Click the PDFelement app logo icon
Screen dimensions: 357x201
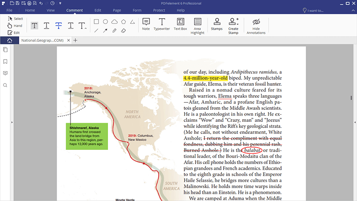coord(4,4)
